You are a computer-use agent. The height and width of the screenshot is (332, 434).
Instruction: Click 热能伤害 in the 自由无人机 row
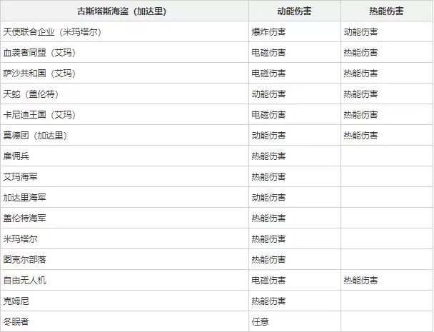point(360,280)
